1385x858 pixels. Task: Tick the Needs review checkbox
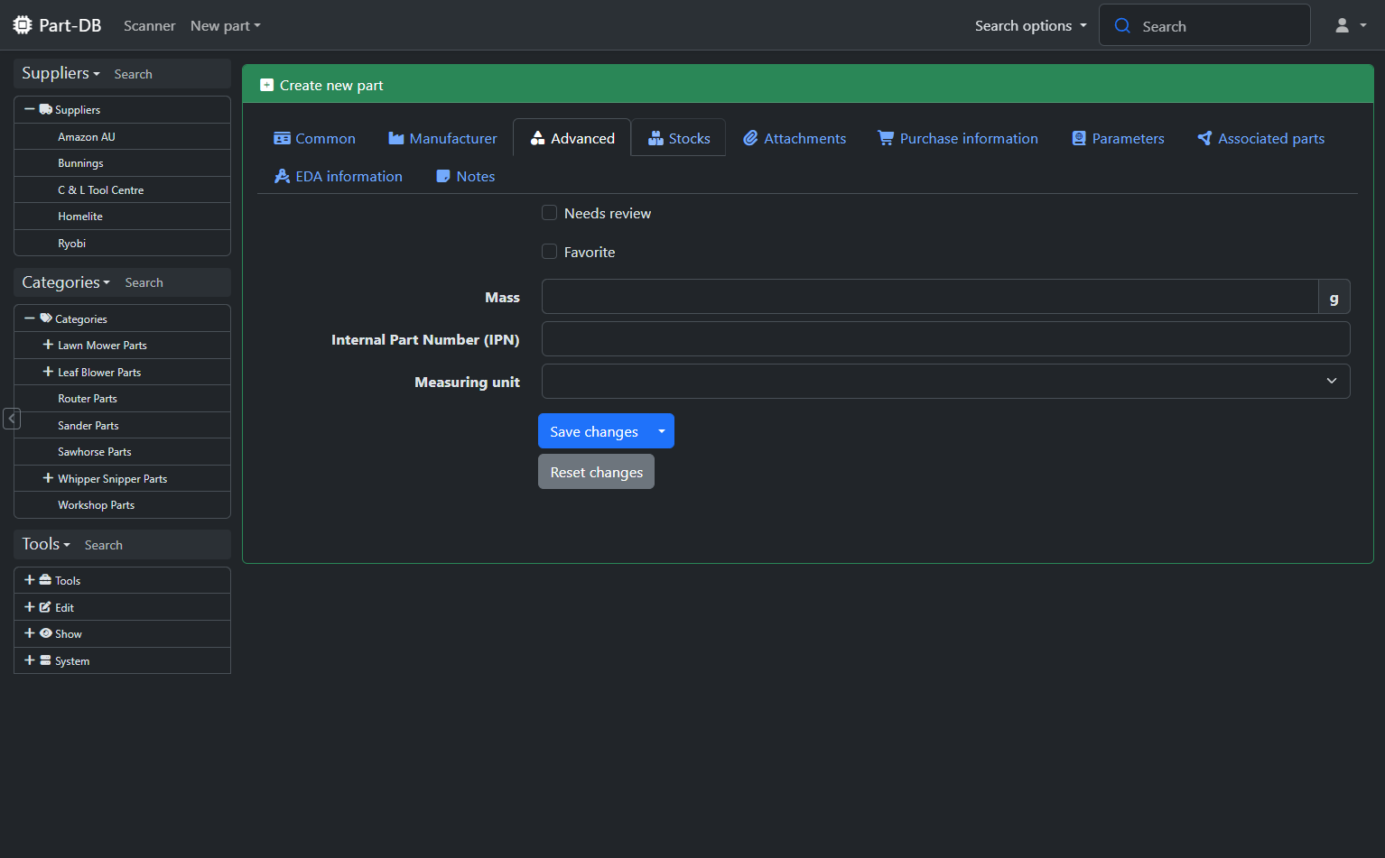[x=549, y=213]
